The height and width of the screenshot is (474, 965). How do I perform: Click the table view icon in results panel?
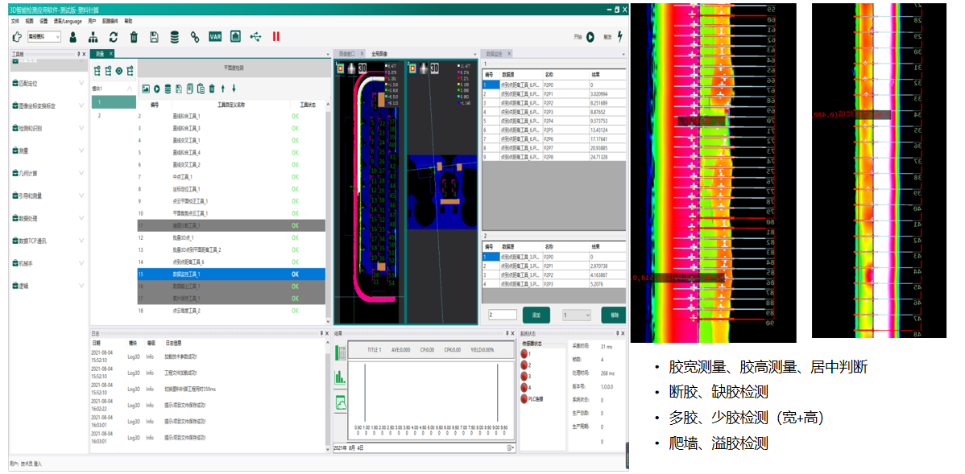click(x=341, y=352)
